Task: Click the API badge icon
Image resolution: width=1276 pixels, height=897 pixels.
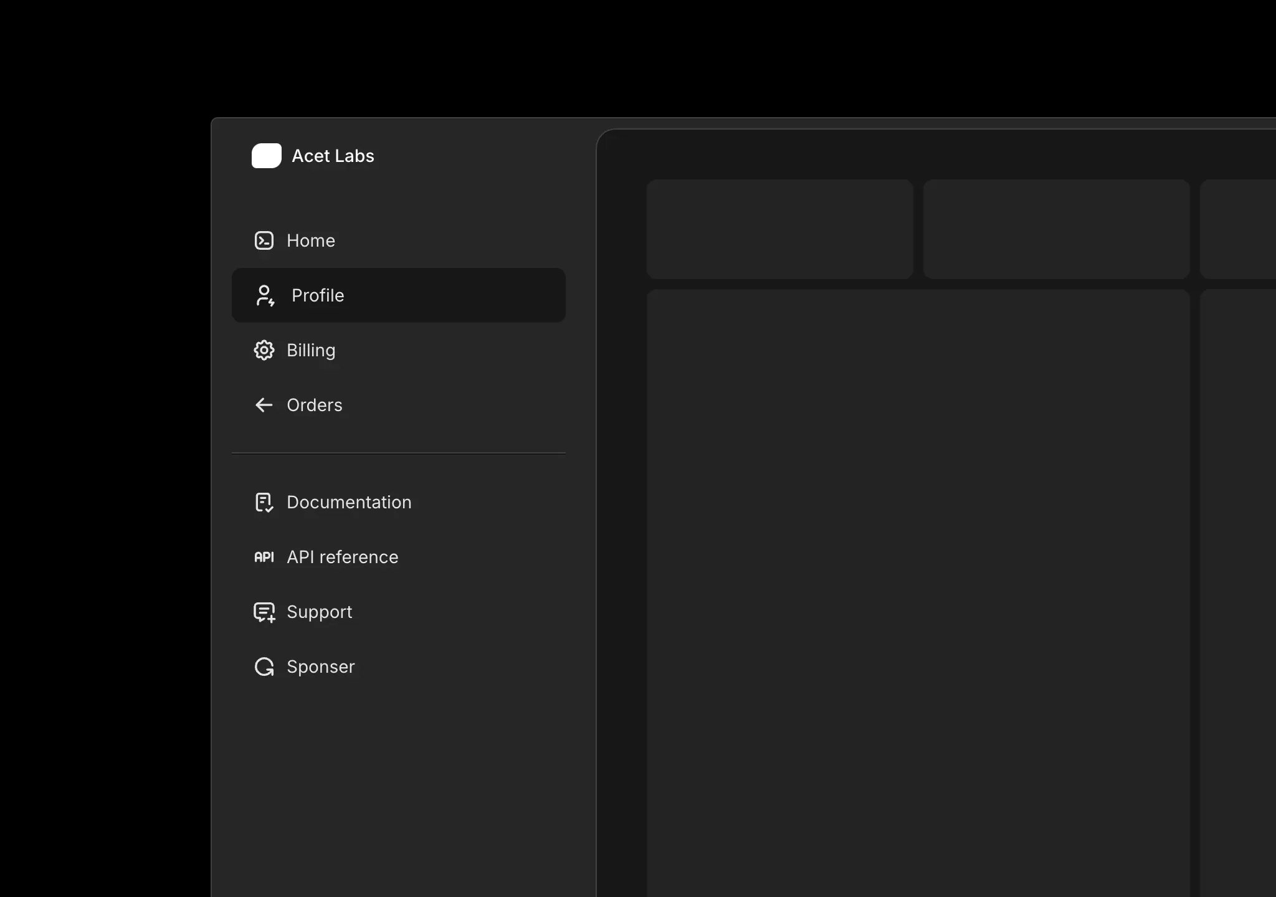Action: [x=264, y=556]
